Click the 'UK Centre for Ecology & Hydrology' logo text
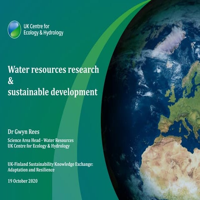Screen dimensions: 200x200 [x=43, y=30]
